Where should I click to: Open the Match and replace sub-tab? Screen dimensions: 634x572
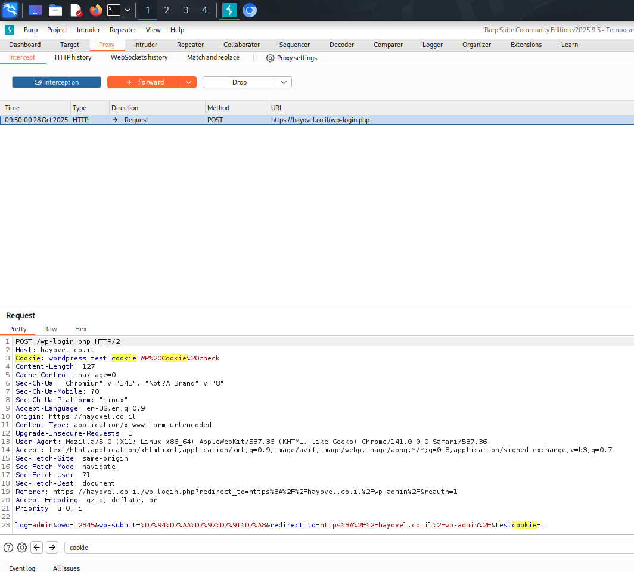[213, 57]
